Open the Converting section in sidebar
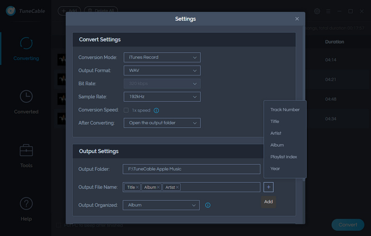 coord(26,49)
